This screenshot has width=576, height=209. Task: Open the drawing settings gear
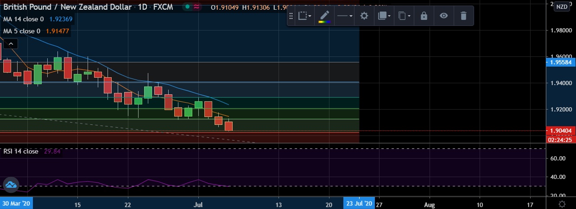click(x=364, y=16)
